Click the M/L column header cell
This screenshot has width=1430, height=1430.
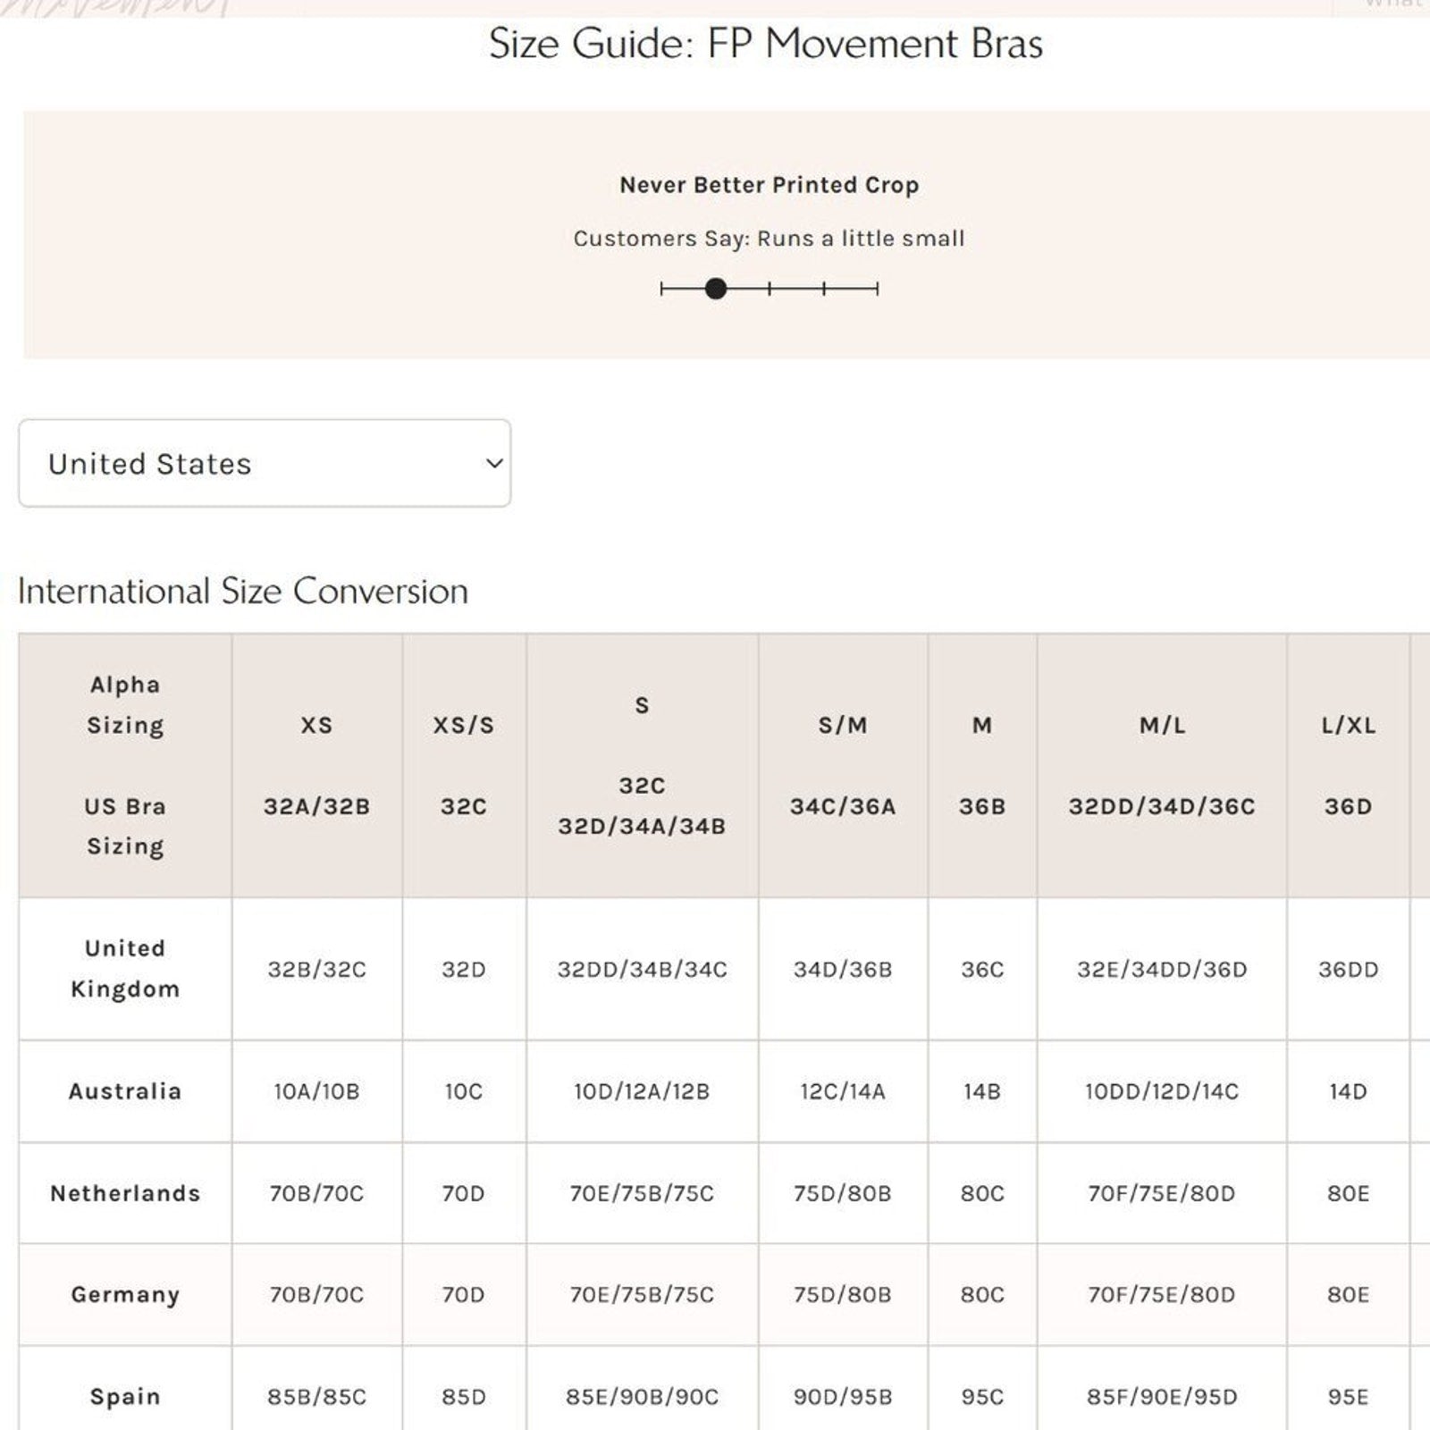pos(1162,725)
